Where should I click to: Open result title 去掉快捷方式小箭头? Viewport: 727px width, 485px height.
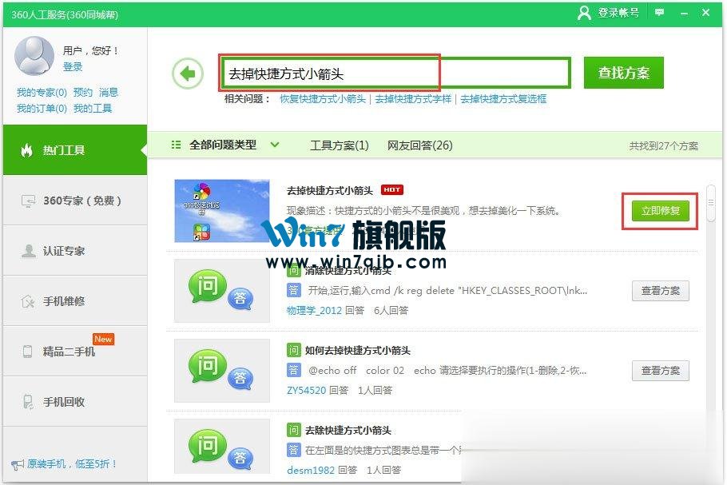[330, 191]
